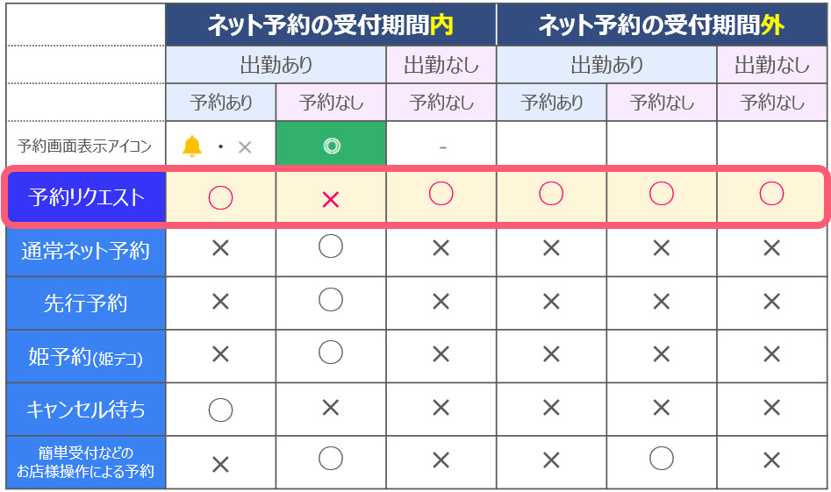This screenshot has width=831, height=492.
Task: Click the circle in キャンセル待ち row
Action: 220,410
